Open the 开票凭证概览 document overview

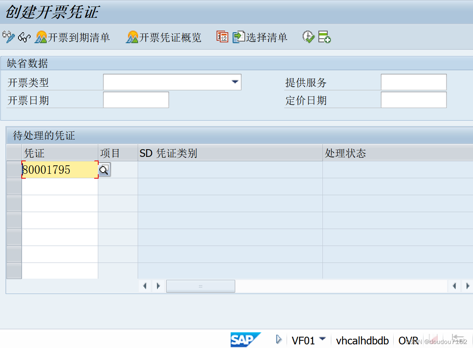(x=163, y=37)
